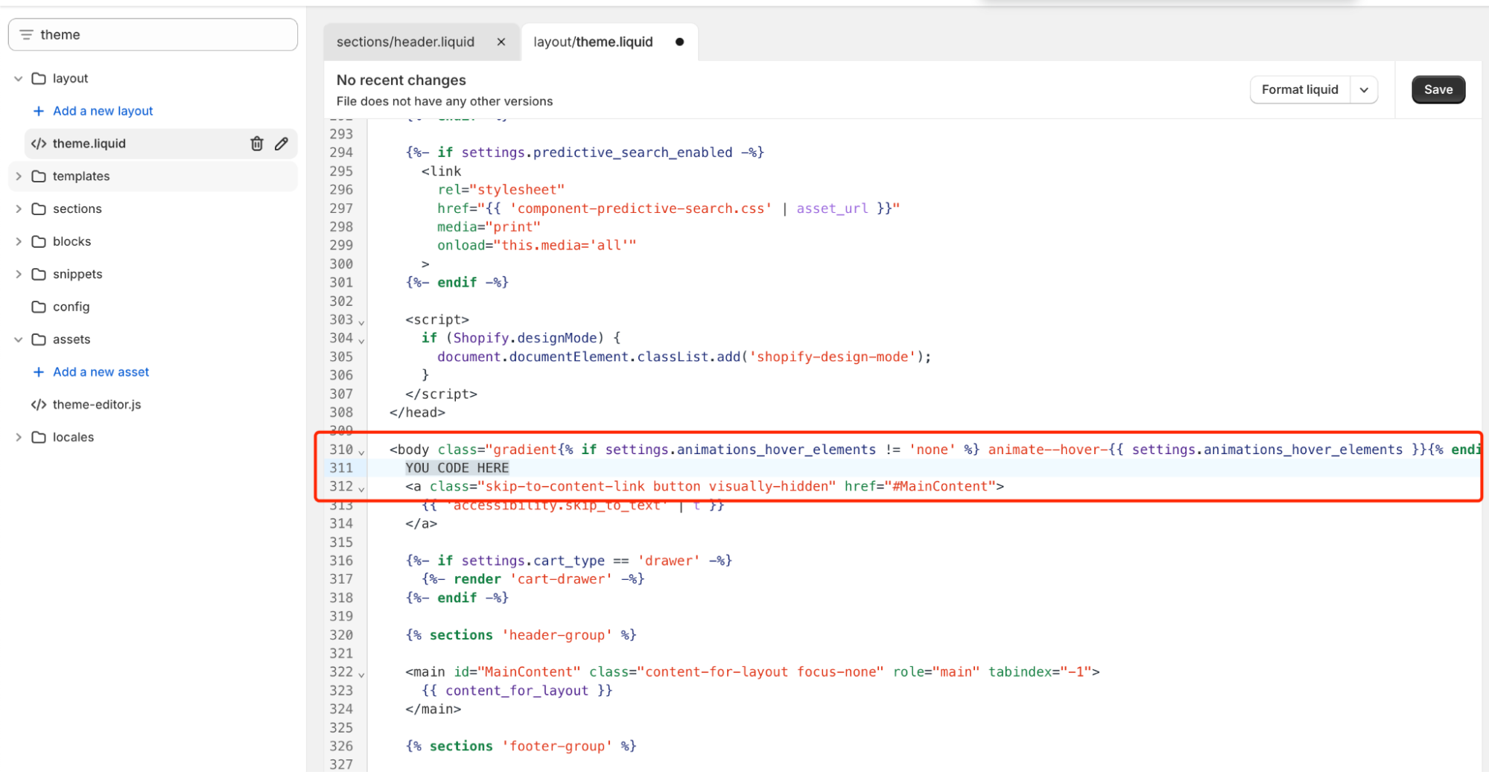Screen dimensions: 1489x772
Task: Save the theme file
Action: (x=1438, y=90)
